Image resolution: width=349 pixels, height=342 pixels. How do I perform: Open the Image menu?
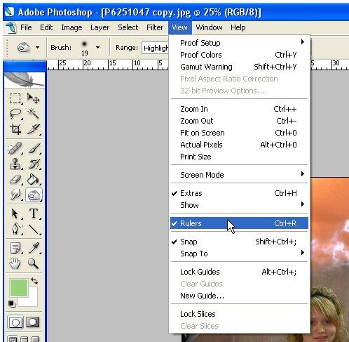71,27
